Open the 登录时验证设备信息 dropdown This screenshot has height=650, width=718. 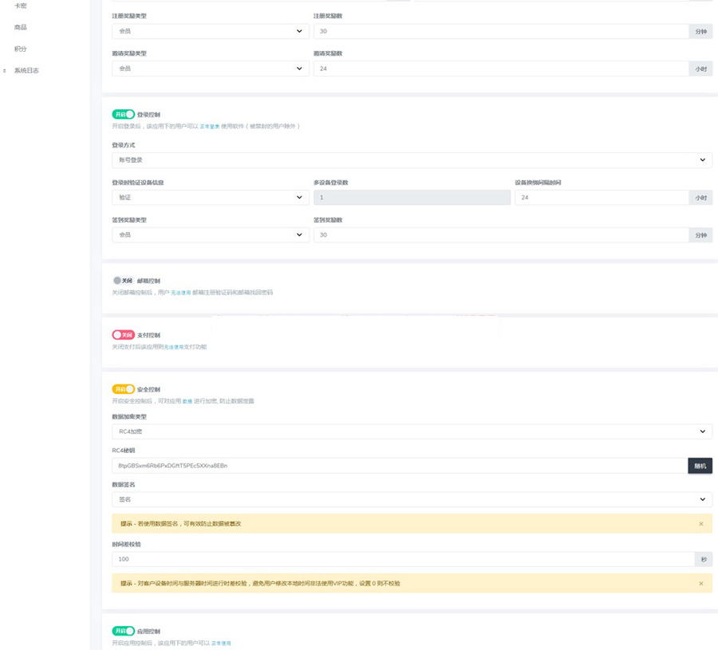(x=211, y=198)
